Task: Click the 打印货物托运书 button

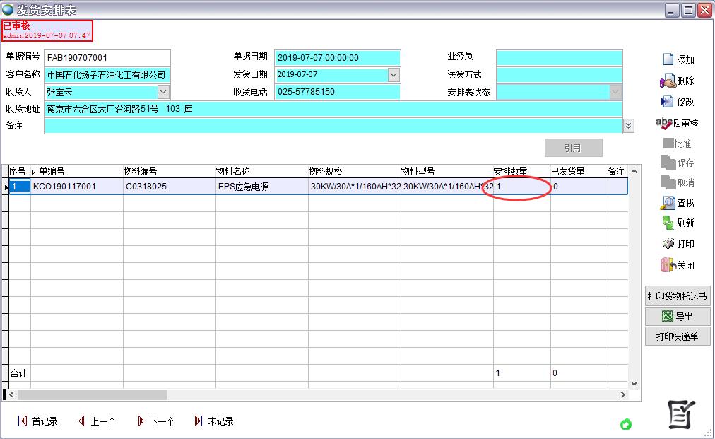Action: (676, 295)
